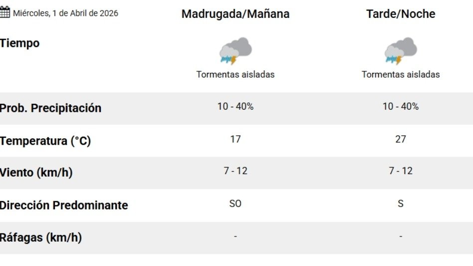The image size is (473, 266).
Task: Click the evening temperature value 27
Action: [401, 139]
